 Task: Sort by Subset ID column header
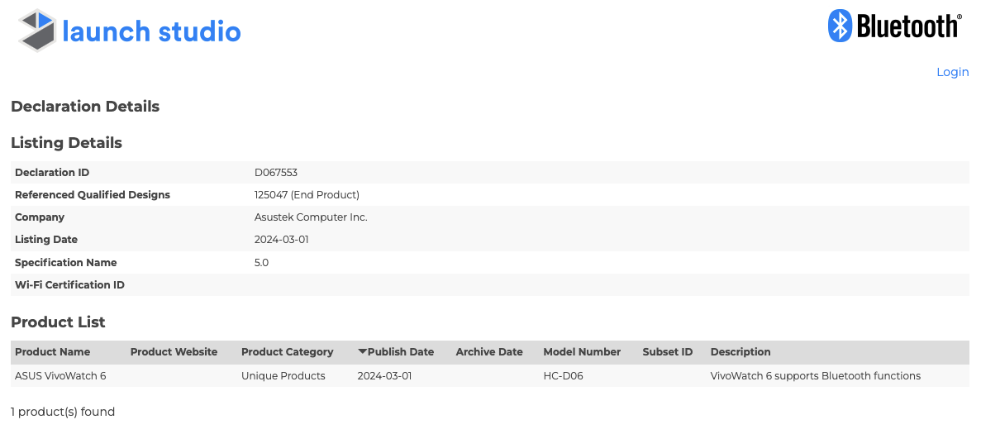668,351
